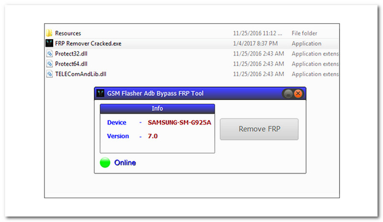The image size is (383, 222).
Task: Click the Application type for FRP Remover
Action: click(x=306, y=44)
